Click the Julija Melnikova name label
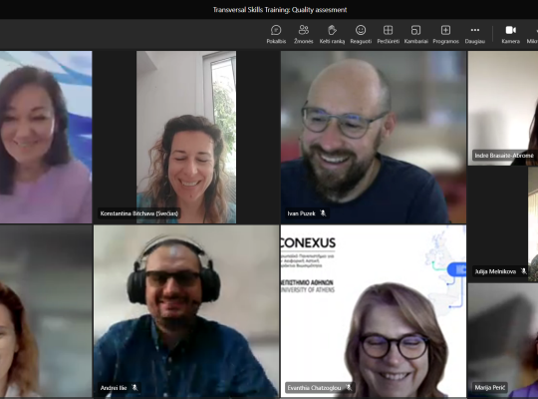The height and width of the screenshot is (399, 538). (495, 271)
